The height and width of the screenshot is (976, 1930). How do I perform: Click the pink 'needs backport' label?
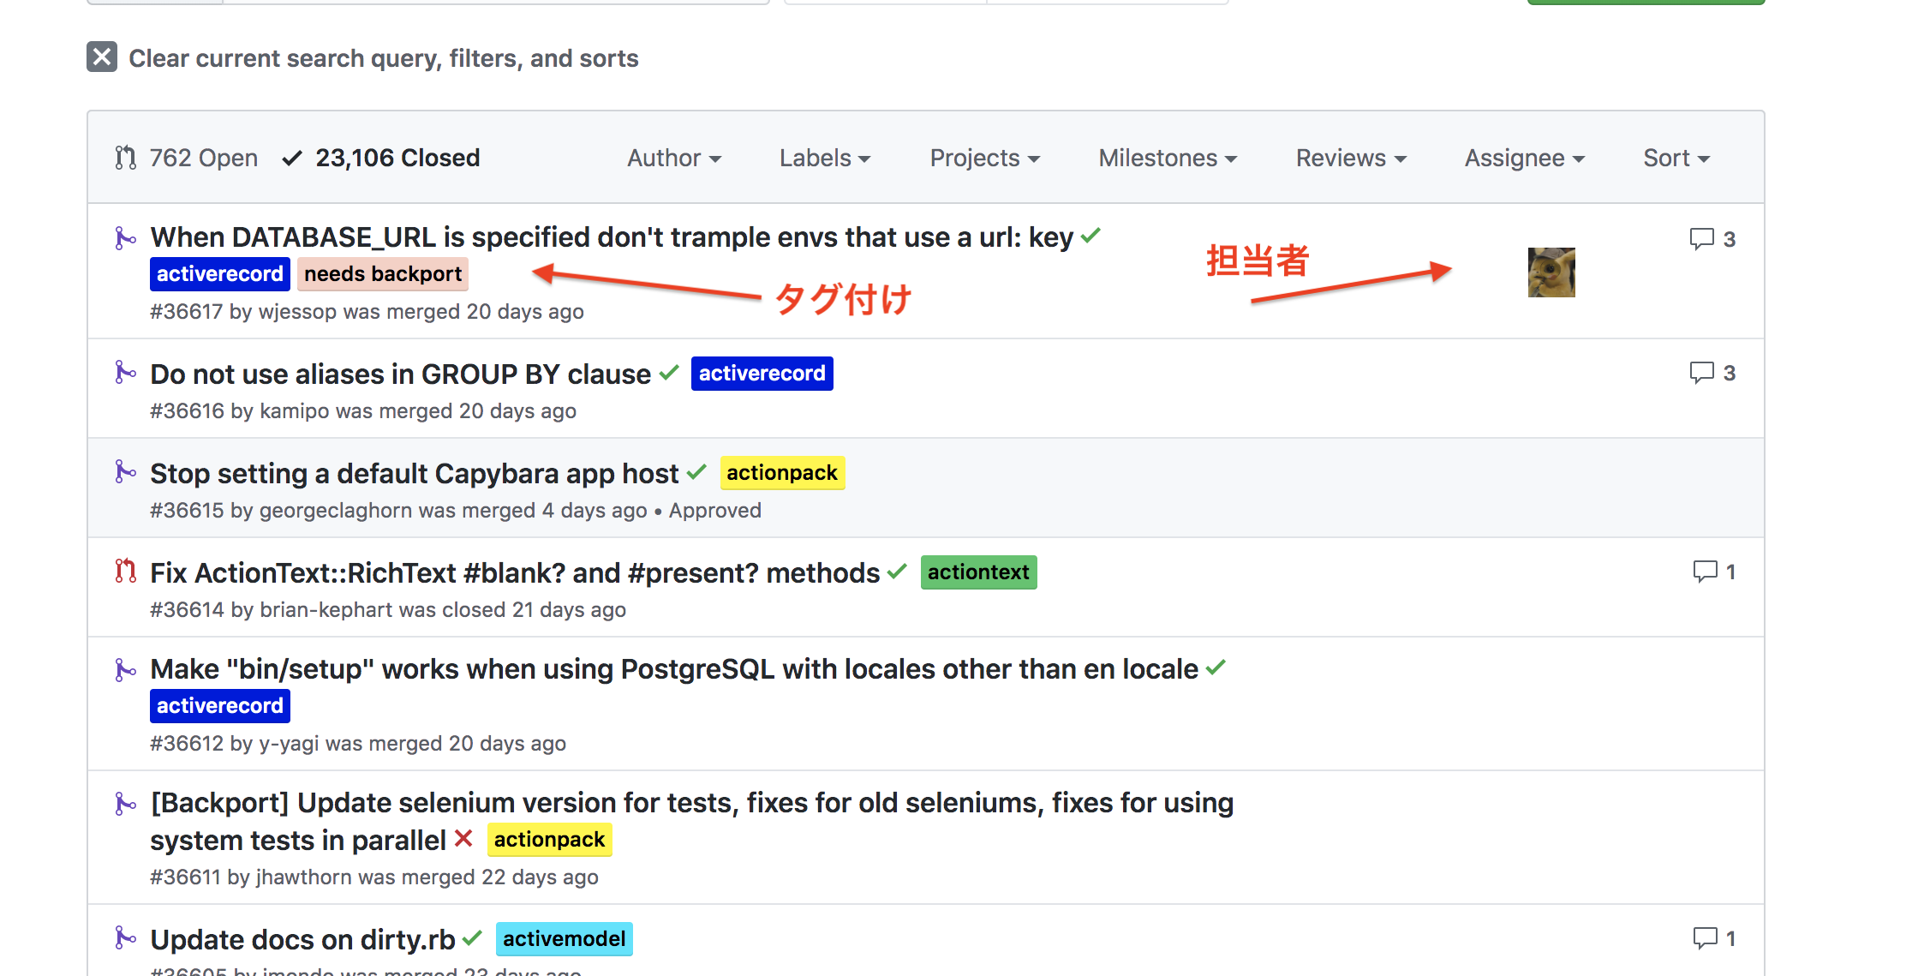coord(383,274)
